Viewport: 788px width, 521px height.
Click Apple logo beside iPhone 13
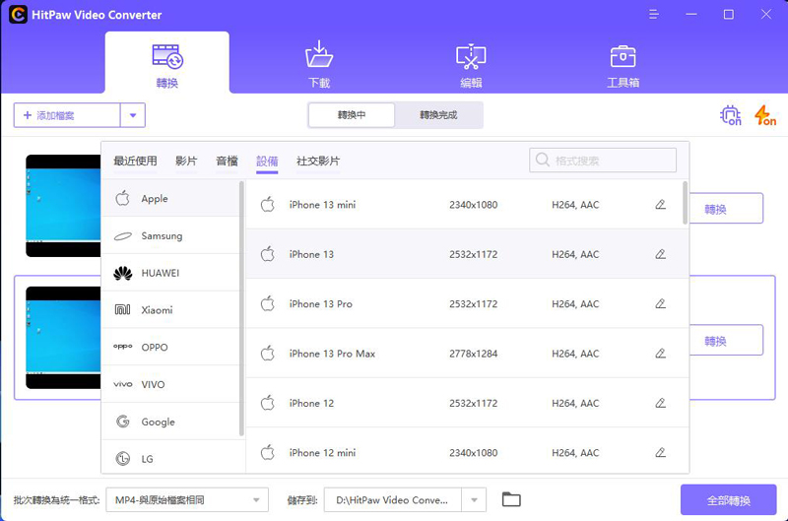268,254
